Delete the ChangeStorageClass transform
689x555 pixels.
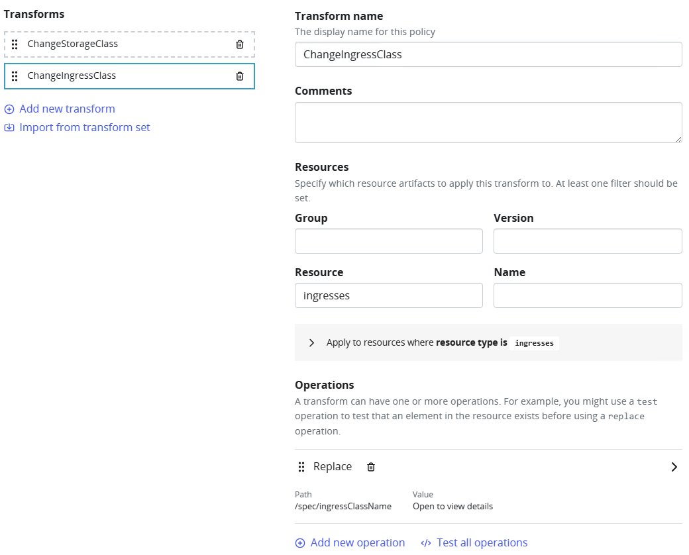[x=240, y=44]
